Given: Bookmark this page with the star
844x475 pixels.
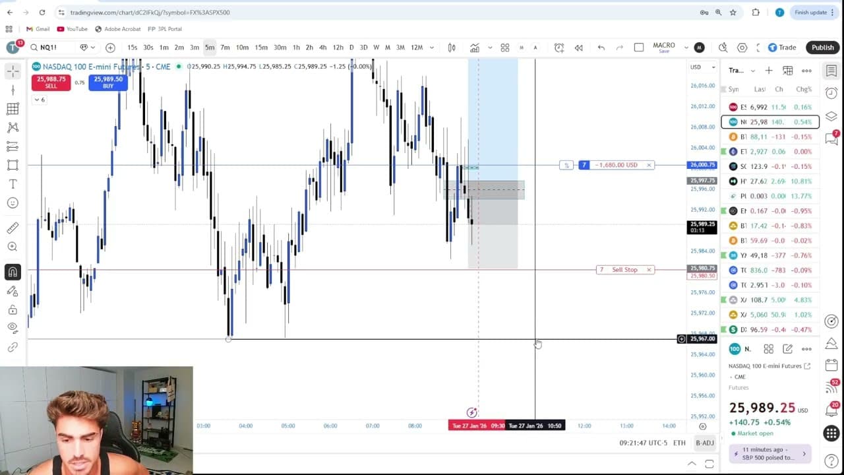Looking at the screenshot, I should coord(733,12).
